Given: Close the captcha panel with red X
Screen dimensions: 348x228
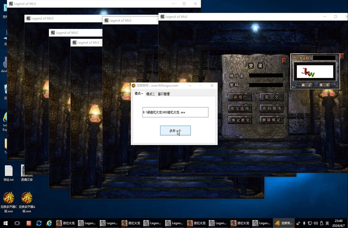Looking at the screenshot, I should pyautogui.click(x=342, y=56).
